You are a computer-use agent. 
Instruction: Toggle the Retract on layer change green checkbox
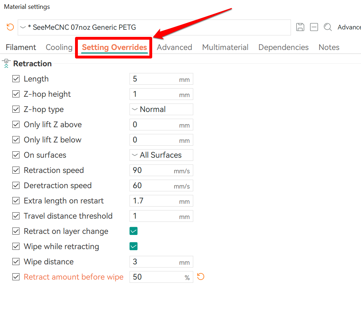pos(133,231)
